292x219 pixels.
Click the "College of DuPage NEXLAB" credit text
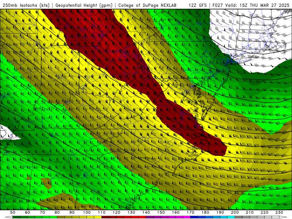(x=147, y=5)
